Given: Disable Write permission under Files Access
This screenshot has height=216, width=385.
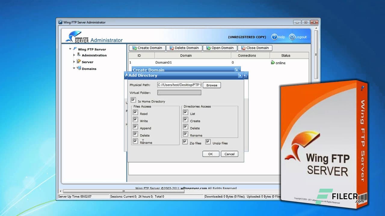Looking at the screenshot, I should point(135,119).
